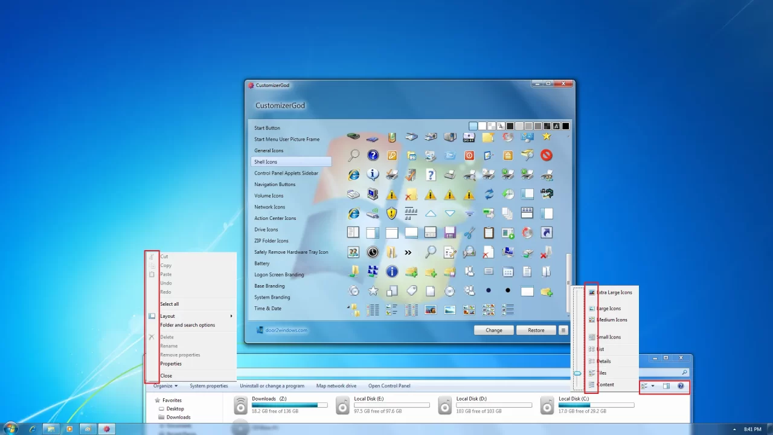The image size is (773, 435).
Task: Select the red prohibition sign shell icon
Action: coord(547,155)
